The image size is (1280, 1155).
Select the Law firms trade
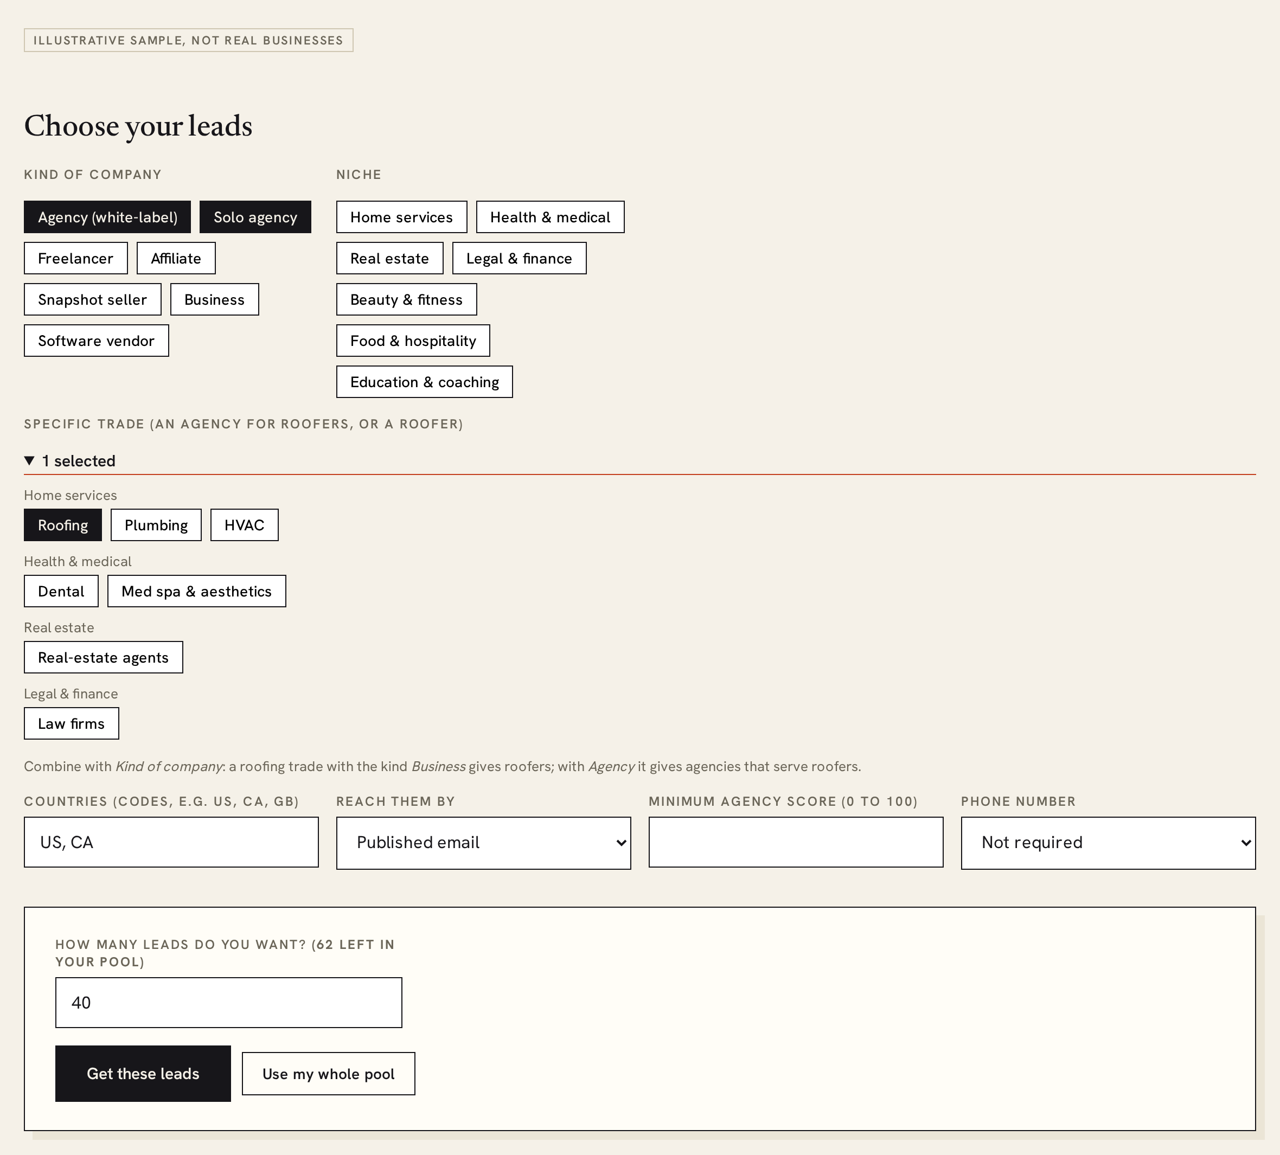71,723
